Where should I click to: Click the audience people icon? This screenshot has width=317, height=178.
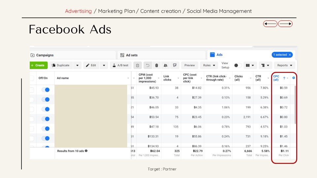[x=165, y=65]
